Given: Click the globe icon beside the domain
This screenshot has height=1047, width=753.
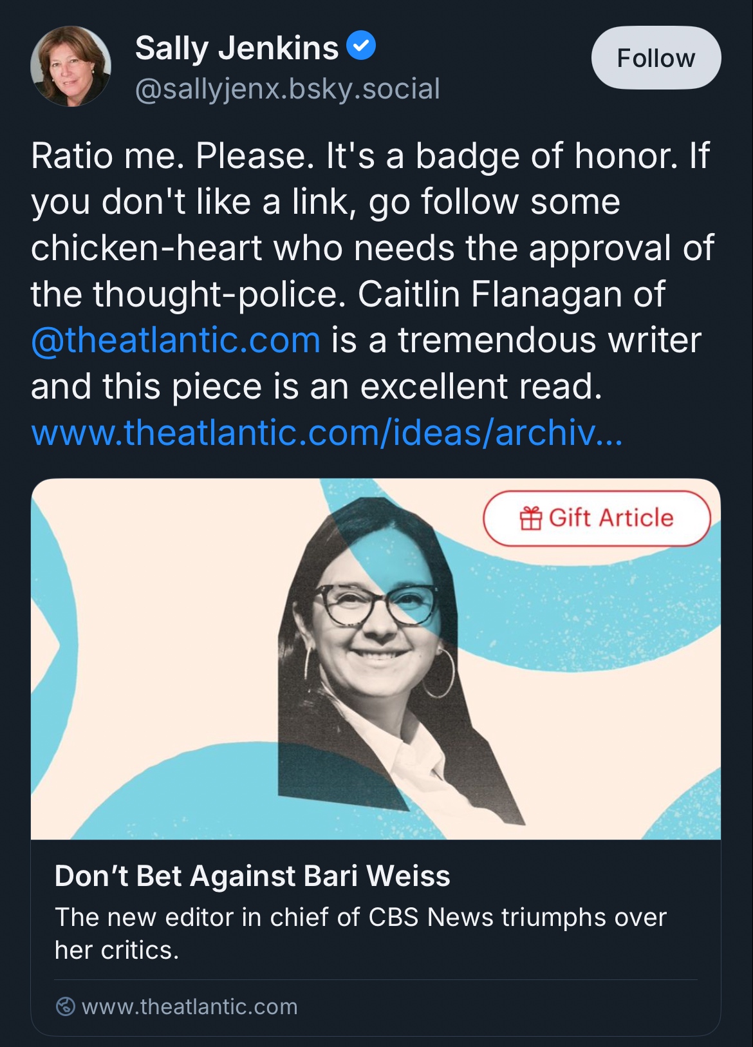Looking at the screenshot, I should (x=66, y=1006).
